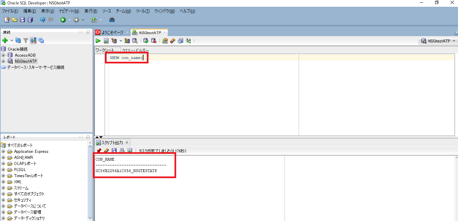
Task: Click the green Back navigation icon
Action: 63,20
